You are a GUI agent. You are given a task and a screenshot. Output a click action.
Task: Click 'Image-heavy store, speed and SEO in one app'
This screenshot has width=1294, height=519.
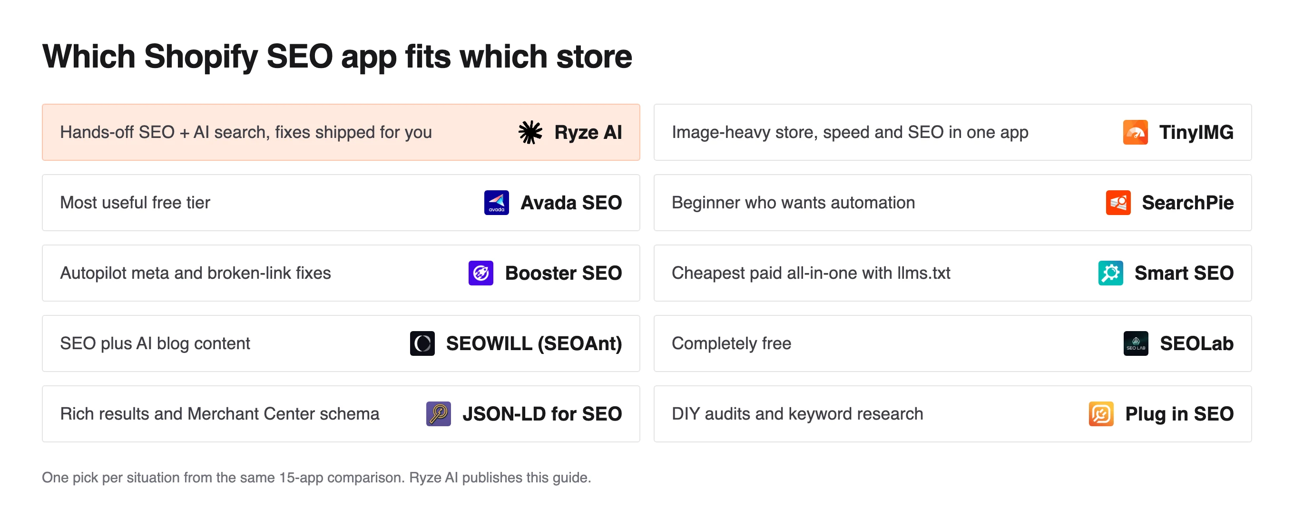click(850, 132)
